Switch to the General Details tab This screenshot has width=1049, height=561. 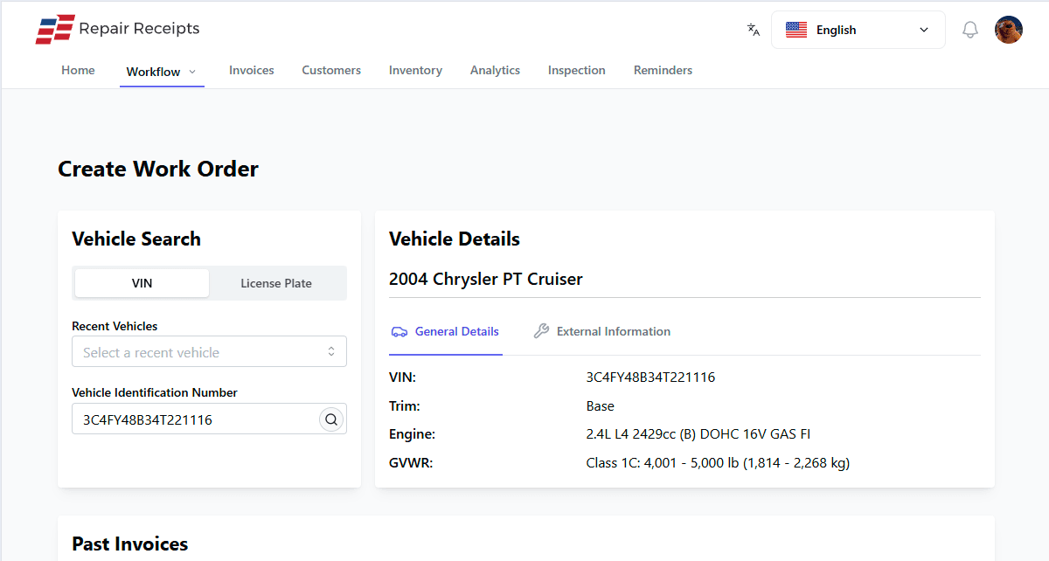(x=446, y=332)
